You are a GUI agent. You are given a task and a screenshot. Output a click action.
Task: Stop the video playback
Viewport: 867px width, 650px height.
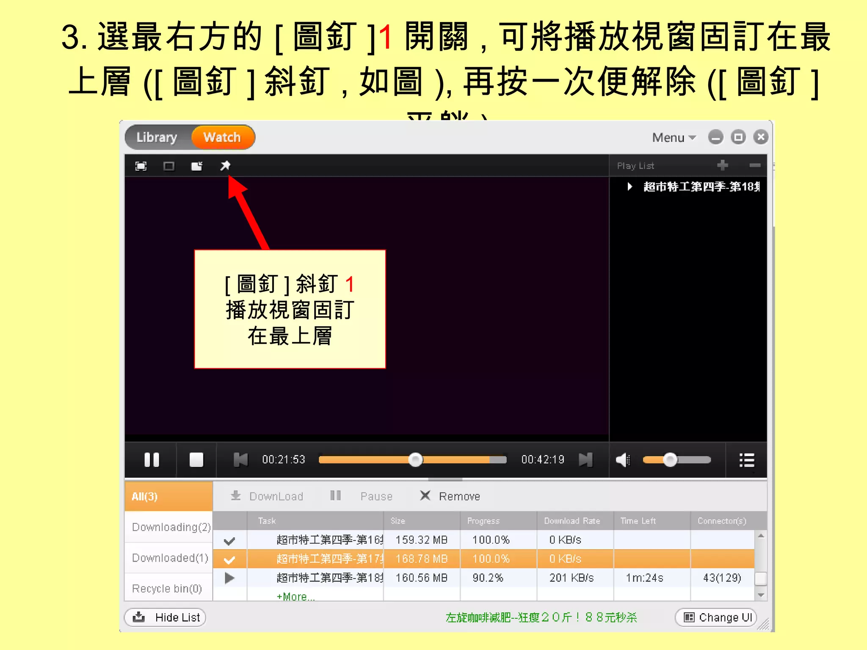click(196, 460)
